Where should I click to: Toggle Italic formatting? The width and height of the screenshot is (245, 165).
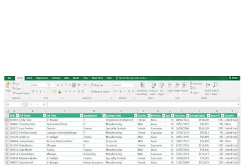coord(37,92)
